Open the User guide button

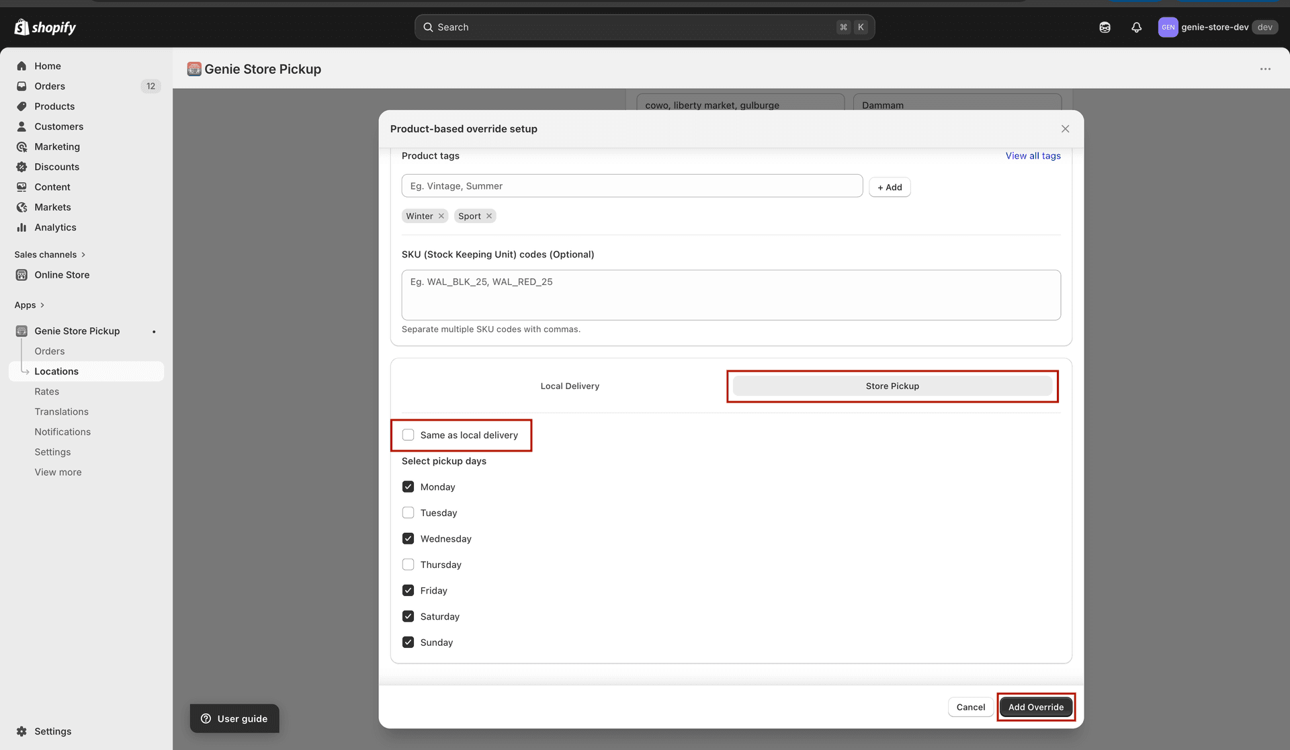[x=234, y=718]
